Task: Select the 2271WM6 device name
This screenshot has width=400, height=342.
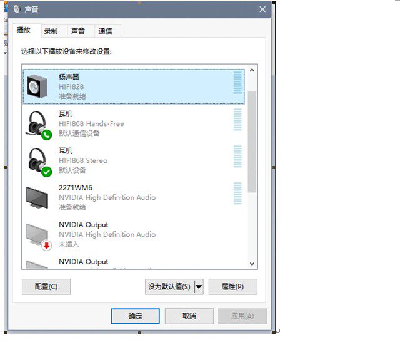Action: click(x=76, y=188)
